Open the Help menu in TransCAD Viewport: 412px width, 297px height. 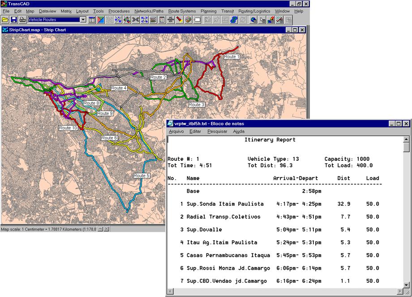point(299,11)
